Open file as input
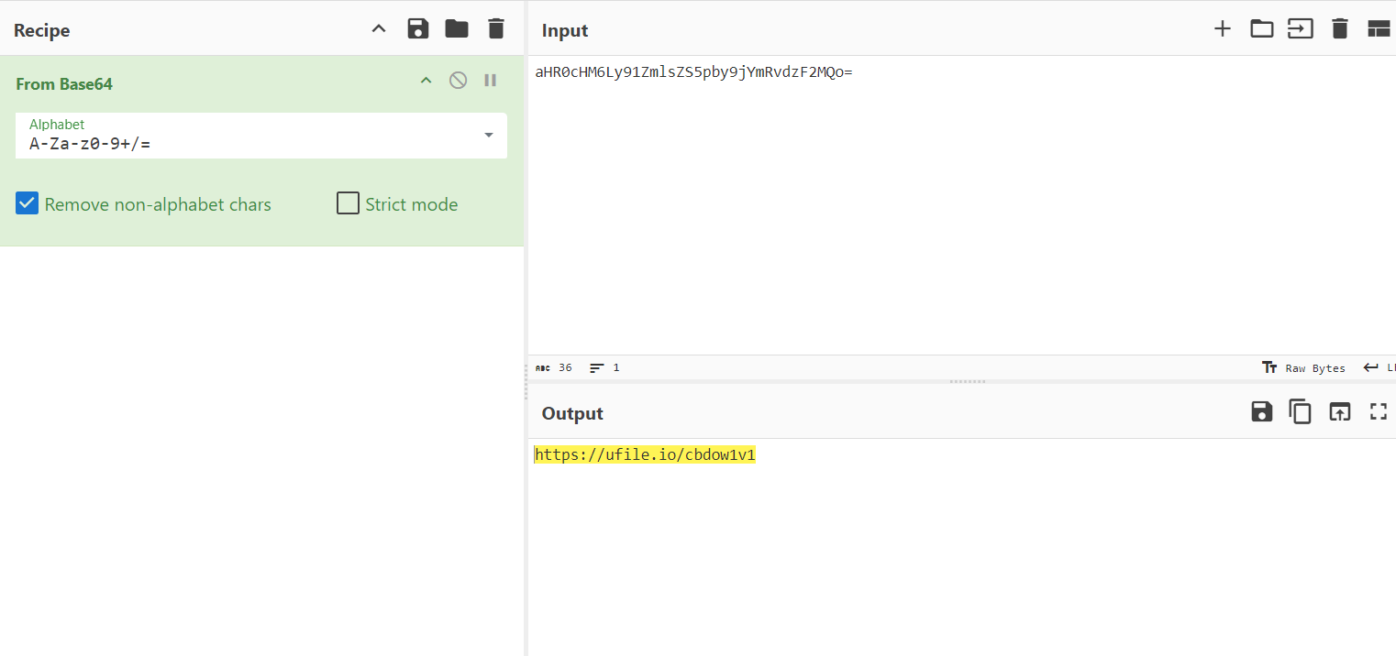 (x=1301, y=29)
